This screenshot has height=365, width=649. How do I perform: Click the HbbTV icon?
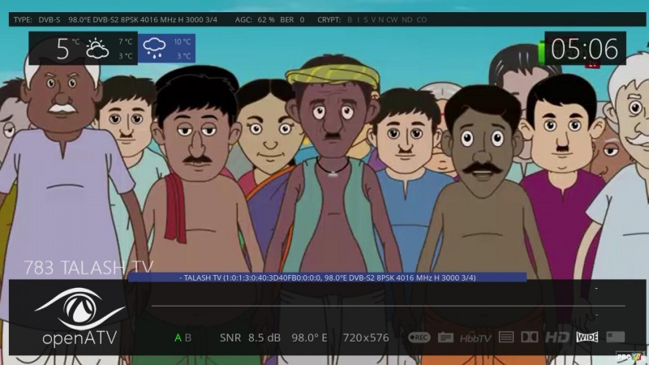(475, 337)
